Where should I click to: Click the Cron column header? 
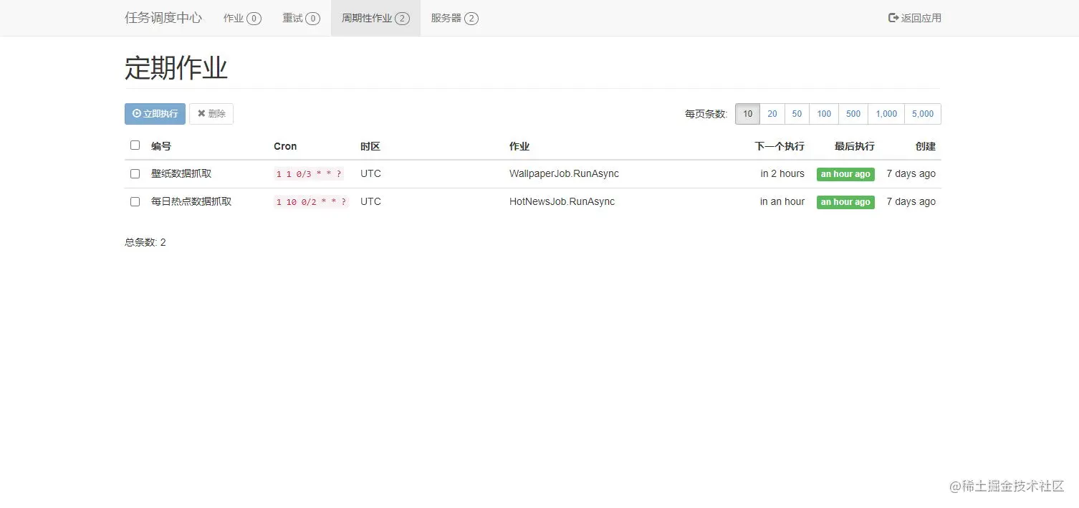(x=285, y=146)
